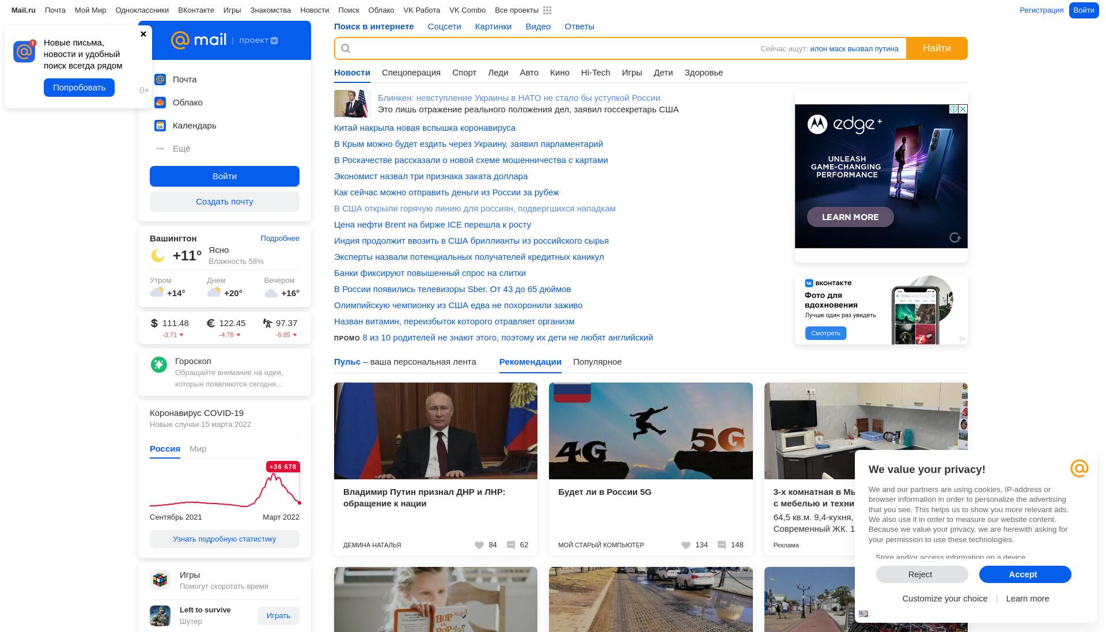
Task: Expand the Ещё three-dots menu
Action: click(x=160, y=149)
